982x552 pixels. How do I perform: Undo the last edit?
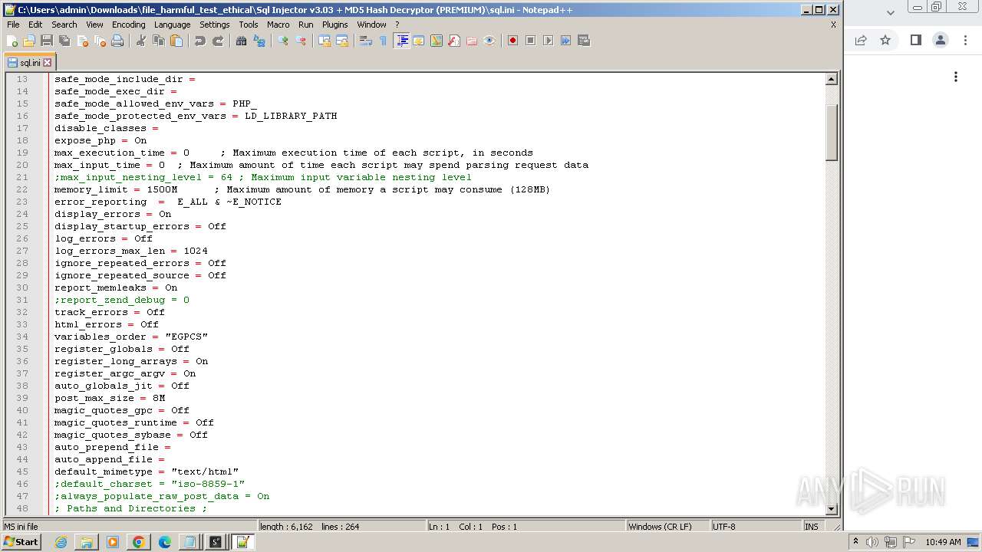pyautogui.click(x=200, y=41)
